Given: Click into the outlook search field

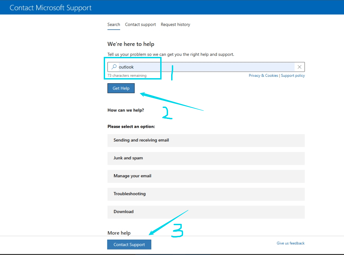Looking at the screenshot, I should click(206, 67).
